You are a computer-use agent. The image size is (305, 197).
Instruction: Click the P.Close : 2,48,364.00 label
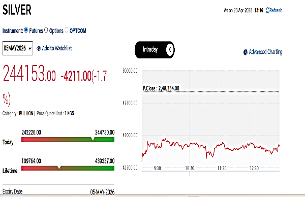161,88
